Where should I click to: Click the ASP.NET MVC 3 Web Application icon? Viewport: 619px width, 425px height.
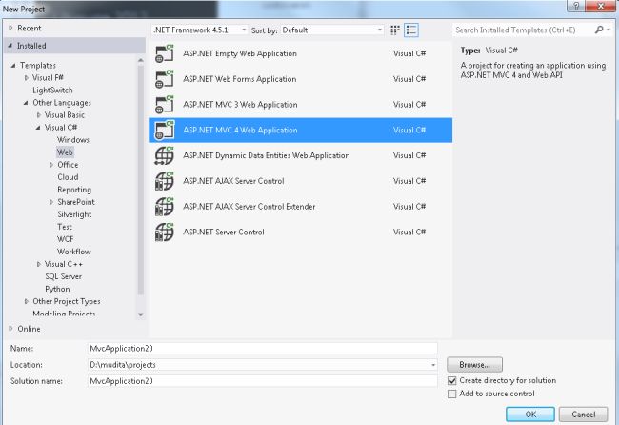coord(164,105)
